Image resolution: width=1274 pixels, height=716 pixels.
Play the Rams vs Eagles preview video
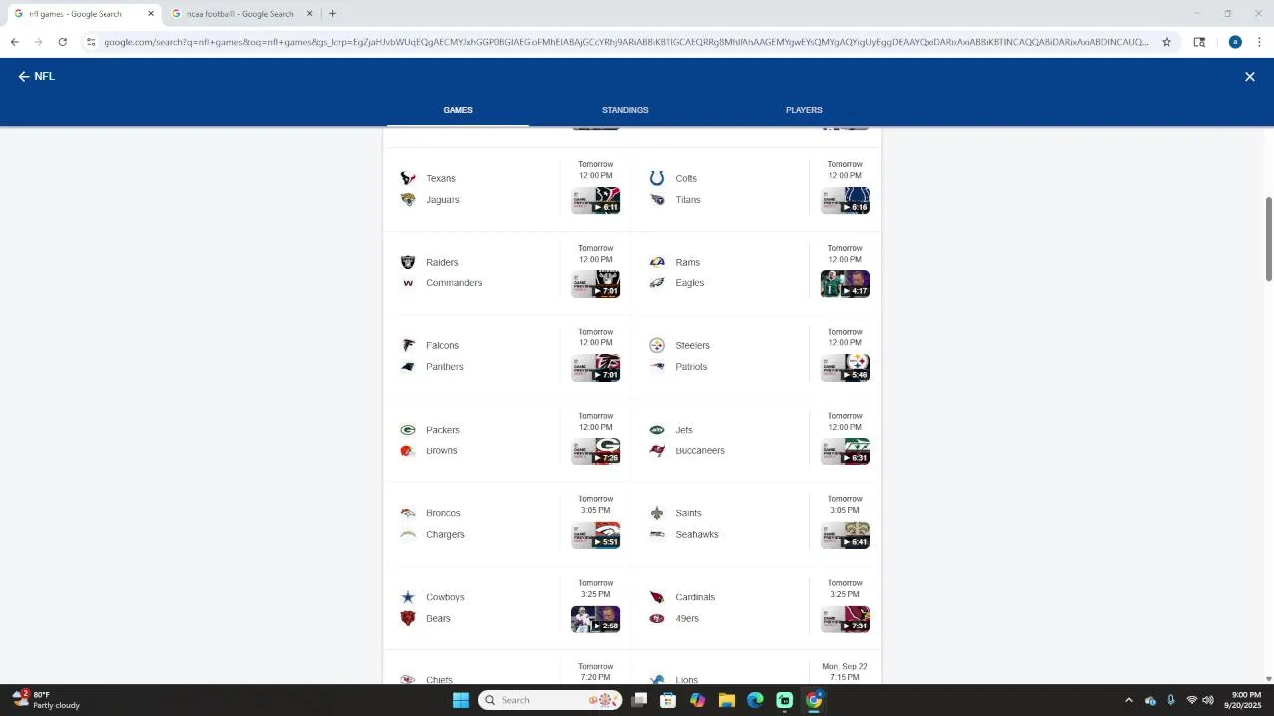click(845, 284)
